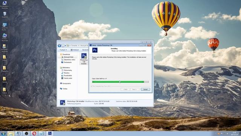Open File Explorer from the taskbar
Image resolution: width=241 pixels, height=136 pixels.
click(11, 133)
